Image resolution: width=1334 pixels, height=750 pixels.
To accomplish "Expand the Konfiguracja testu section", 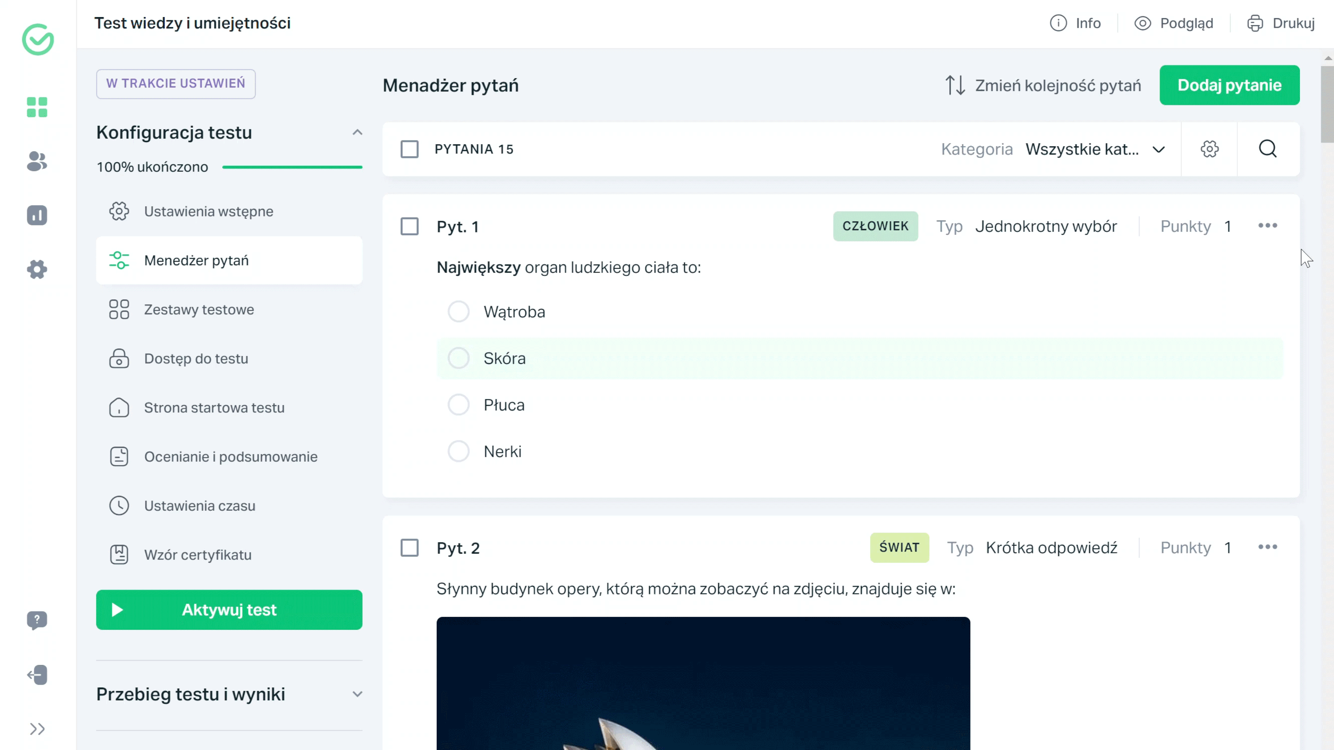I will click(x=357, y=132).
